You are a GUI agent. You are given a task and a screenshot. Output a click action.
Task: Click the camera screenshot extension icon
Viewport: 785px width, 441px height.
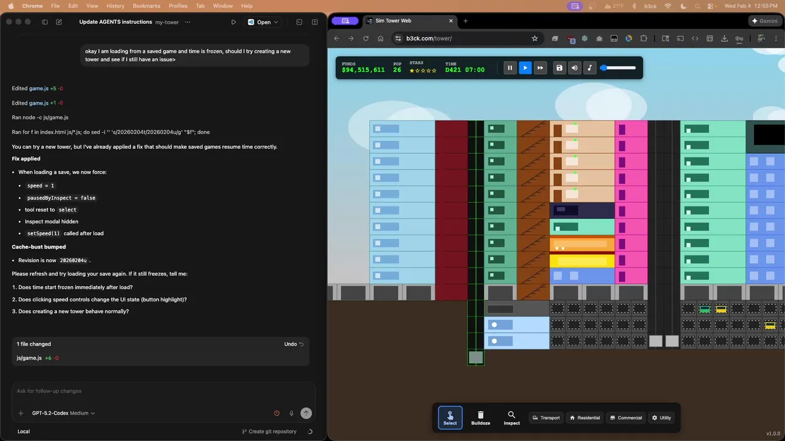click(599, 38)
